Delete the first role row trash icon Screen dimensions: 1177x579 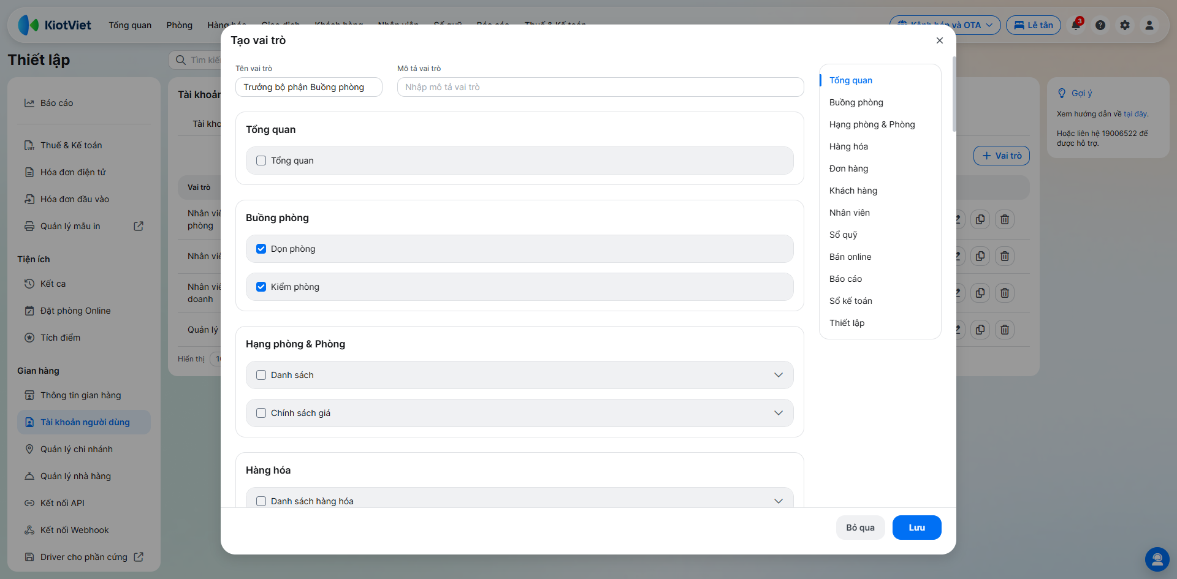[x=1005, y=219]
